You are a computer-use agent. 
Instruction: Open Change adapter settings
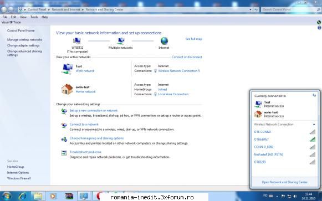pos(23,45)
